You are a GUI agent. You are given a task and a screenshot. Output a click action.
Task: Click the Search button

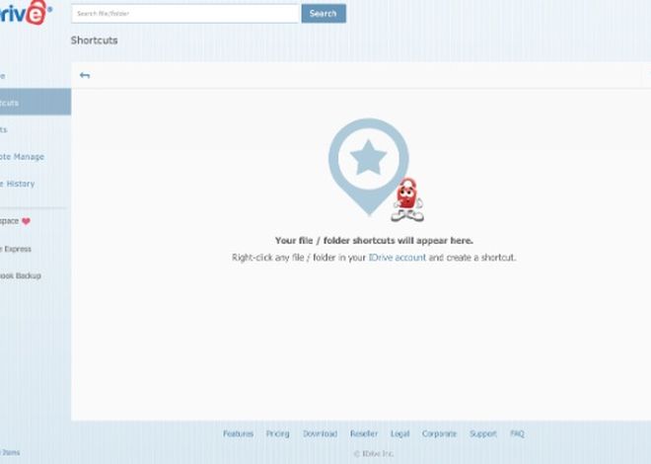point(324,13)
